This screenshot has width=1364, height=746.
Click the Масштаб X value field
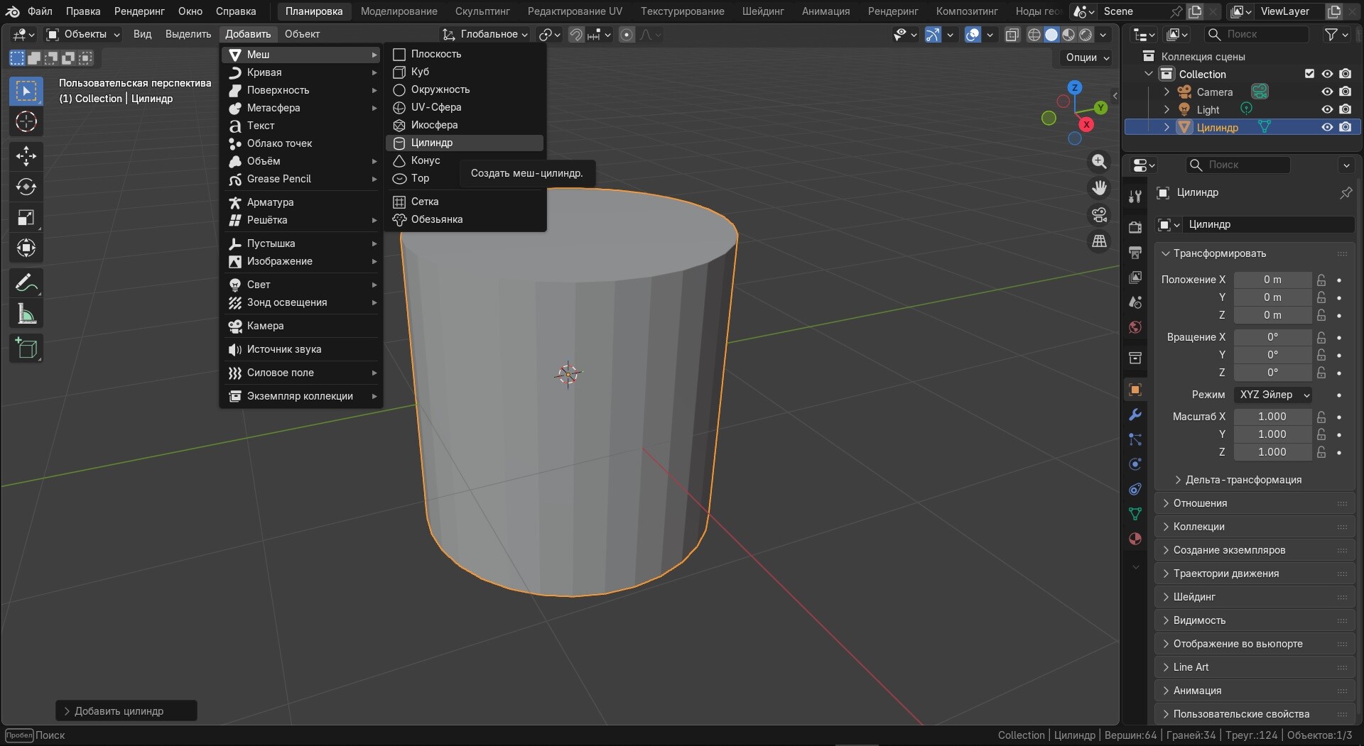click(1272, 417)
